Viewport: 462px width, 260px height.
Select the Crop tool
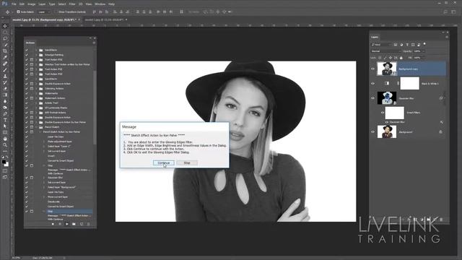point(5,51)
